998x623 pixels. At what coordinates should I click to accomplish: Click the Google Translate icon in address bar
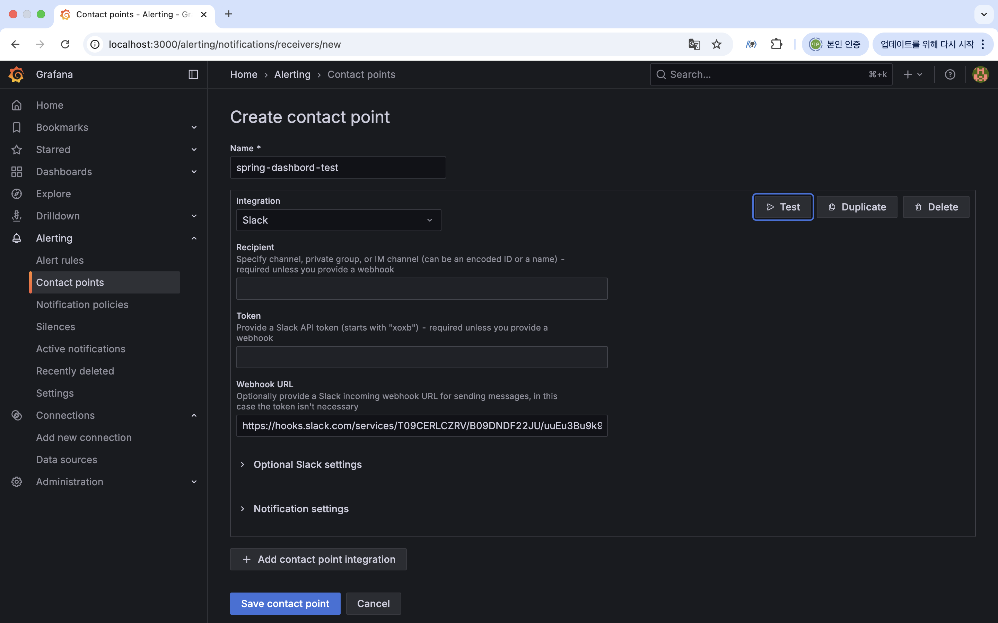point(694,44)
